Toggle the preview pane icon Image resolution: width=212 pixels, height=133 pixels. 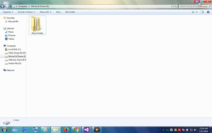202,12
